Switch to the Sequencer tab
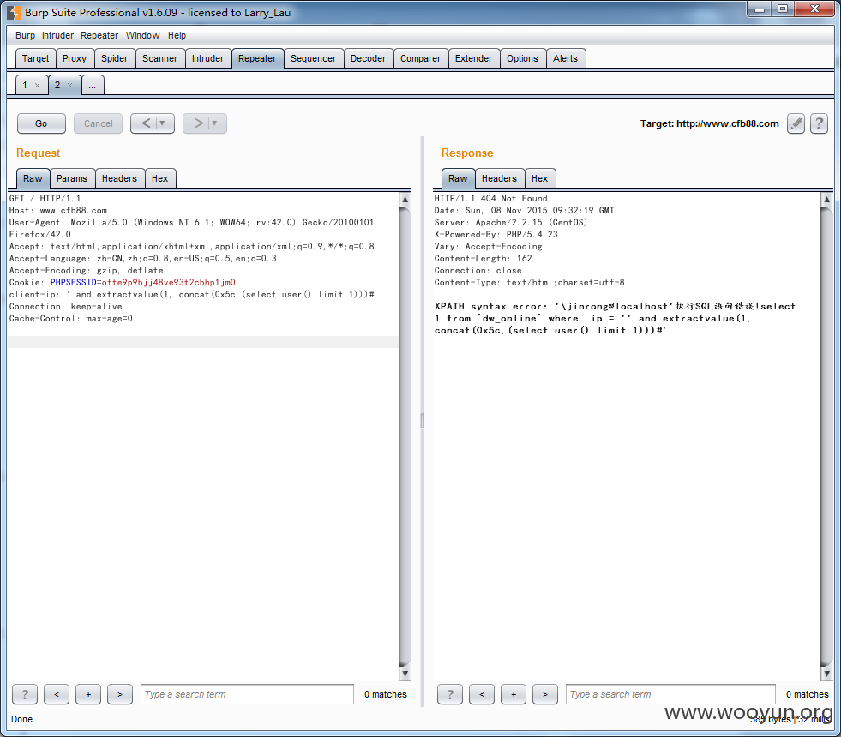841x737 pixels. 313,58
